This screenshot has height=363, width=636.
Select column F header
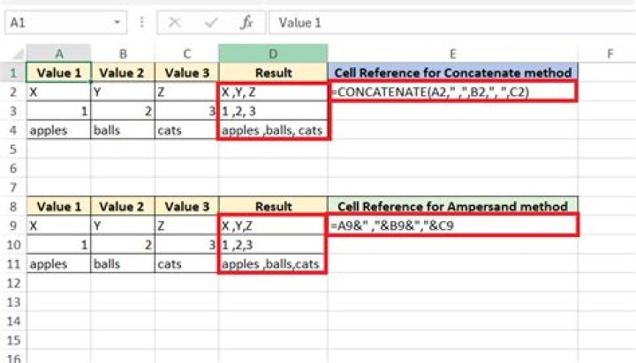[x=609, y=54]
